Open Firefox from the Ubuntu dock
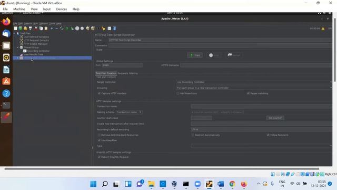Viewport: 337px width, 190px height. click(x=6, y=22)
